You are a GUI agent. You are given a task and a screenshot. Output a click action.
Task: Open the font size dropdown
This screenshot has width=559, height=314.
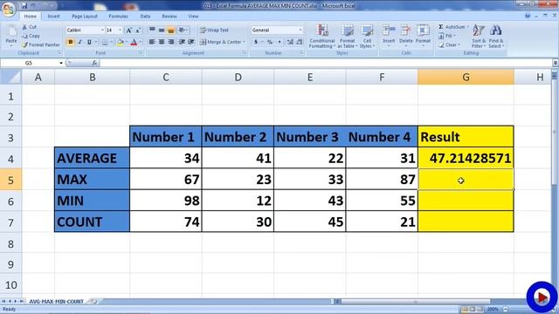tap(121, 31)
